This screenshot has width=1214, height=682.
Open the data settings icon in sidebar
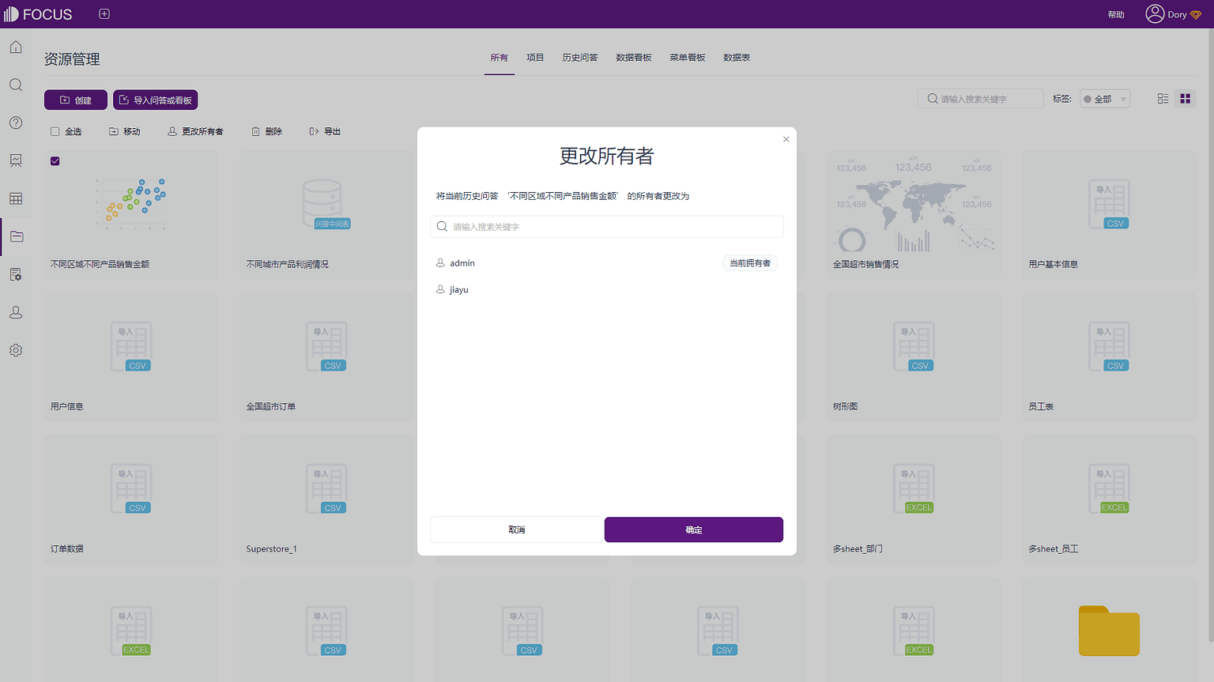[x=16, y=274]
